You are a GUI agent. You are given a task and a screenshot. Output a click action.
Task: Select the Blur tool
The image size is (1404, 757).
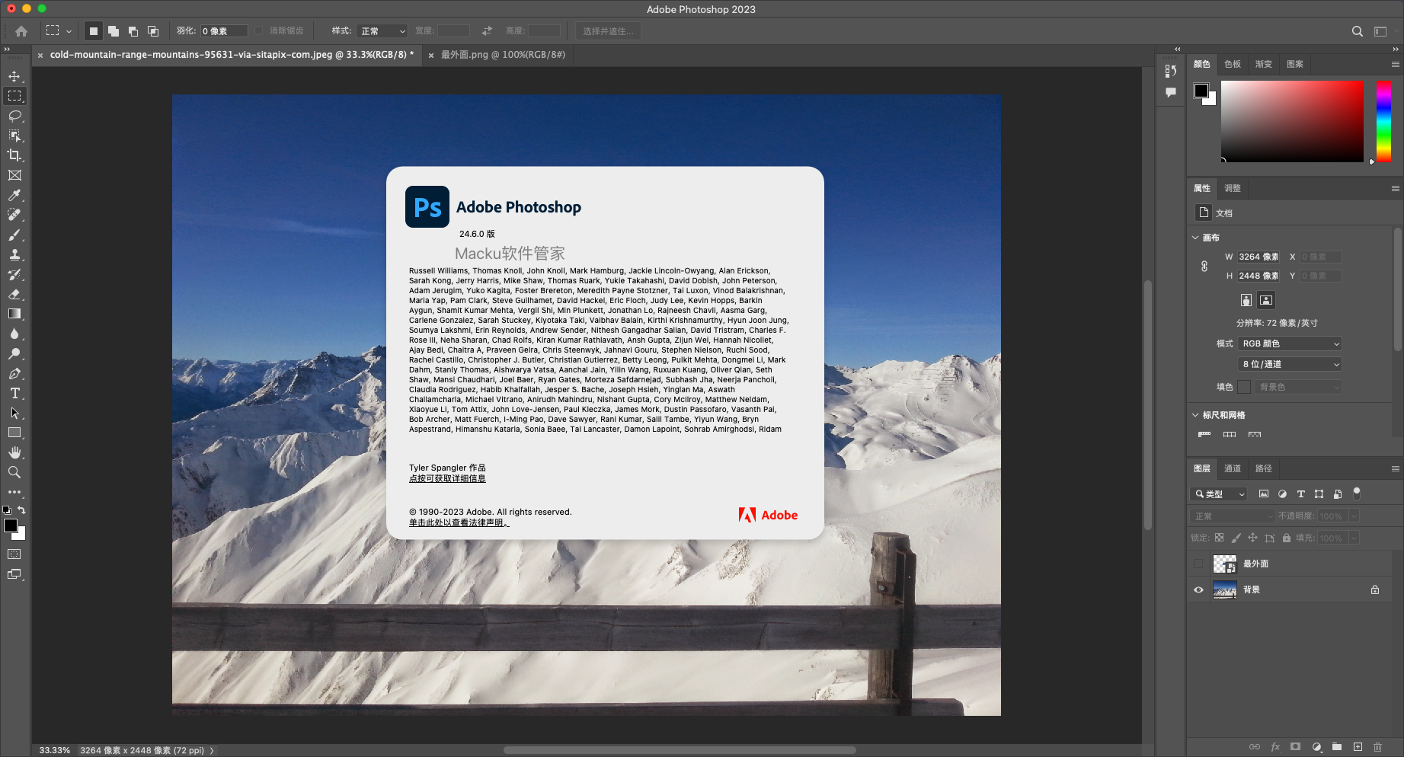coord(14,334)
